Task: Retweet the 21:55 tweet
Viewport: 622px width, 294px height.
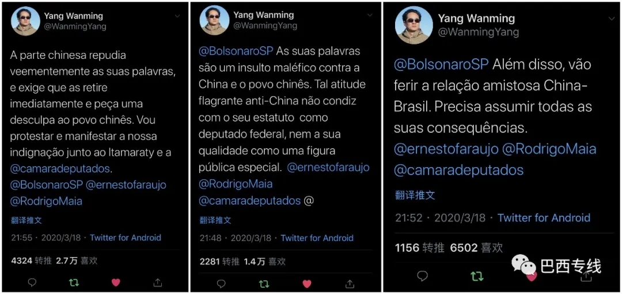Action: (74, 282)
